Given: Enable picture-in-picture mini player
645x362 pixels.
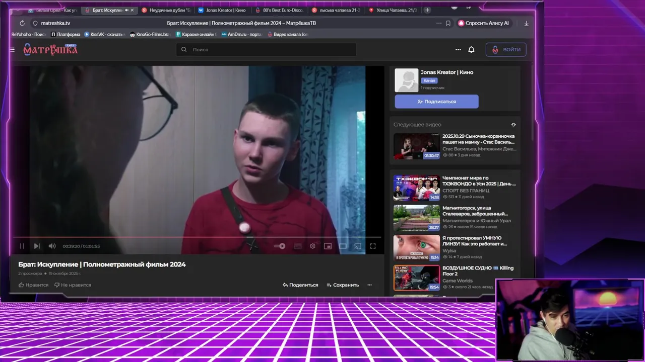Looking at the screenshot, I should pos(328,246).
